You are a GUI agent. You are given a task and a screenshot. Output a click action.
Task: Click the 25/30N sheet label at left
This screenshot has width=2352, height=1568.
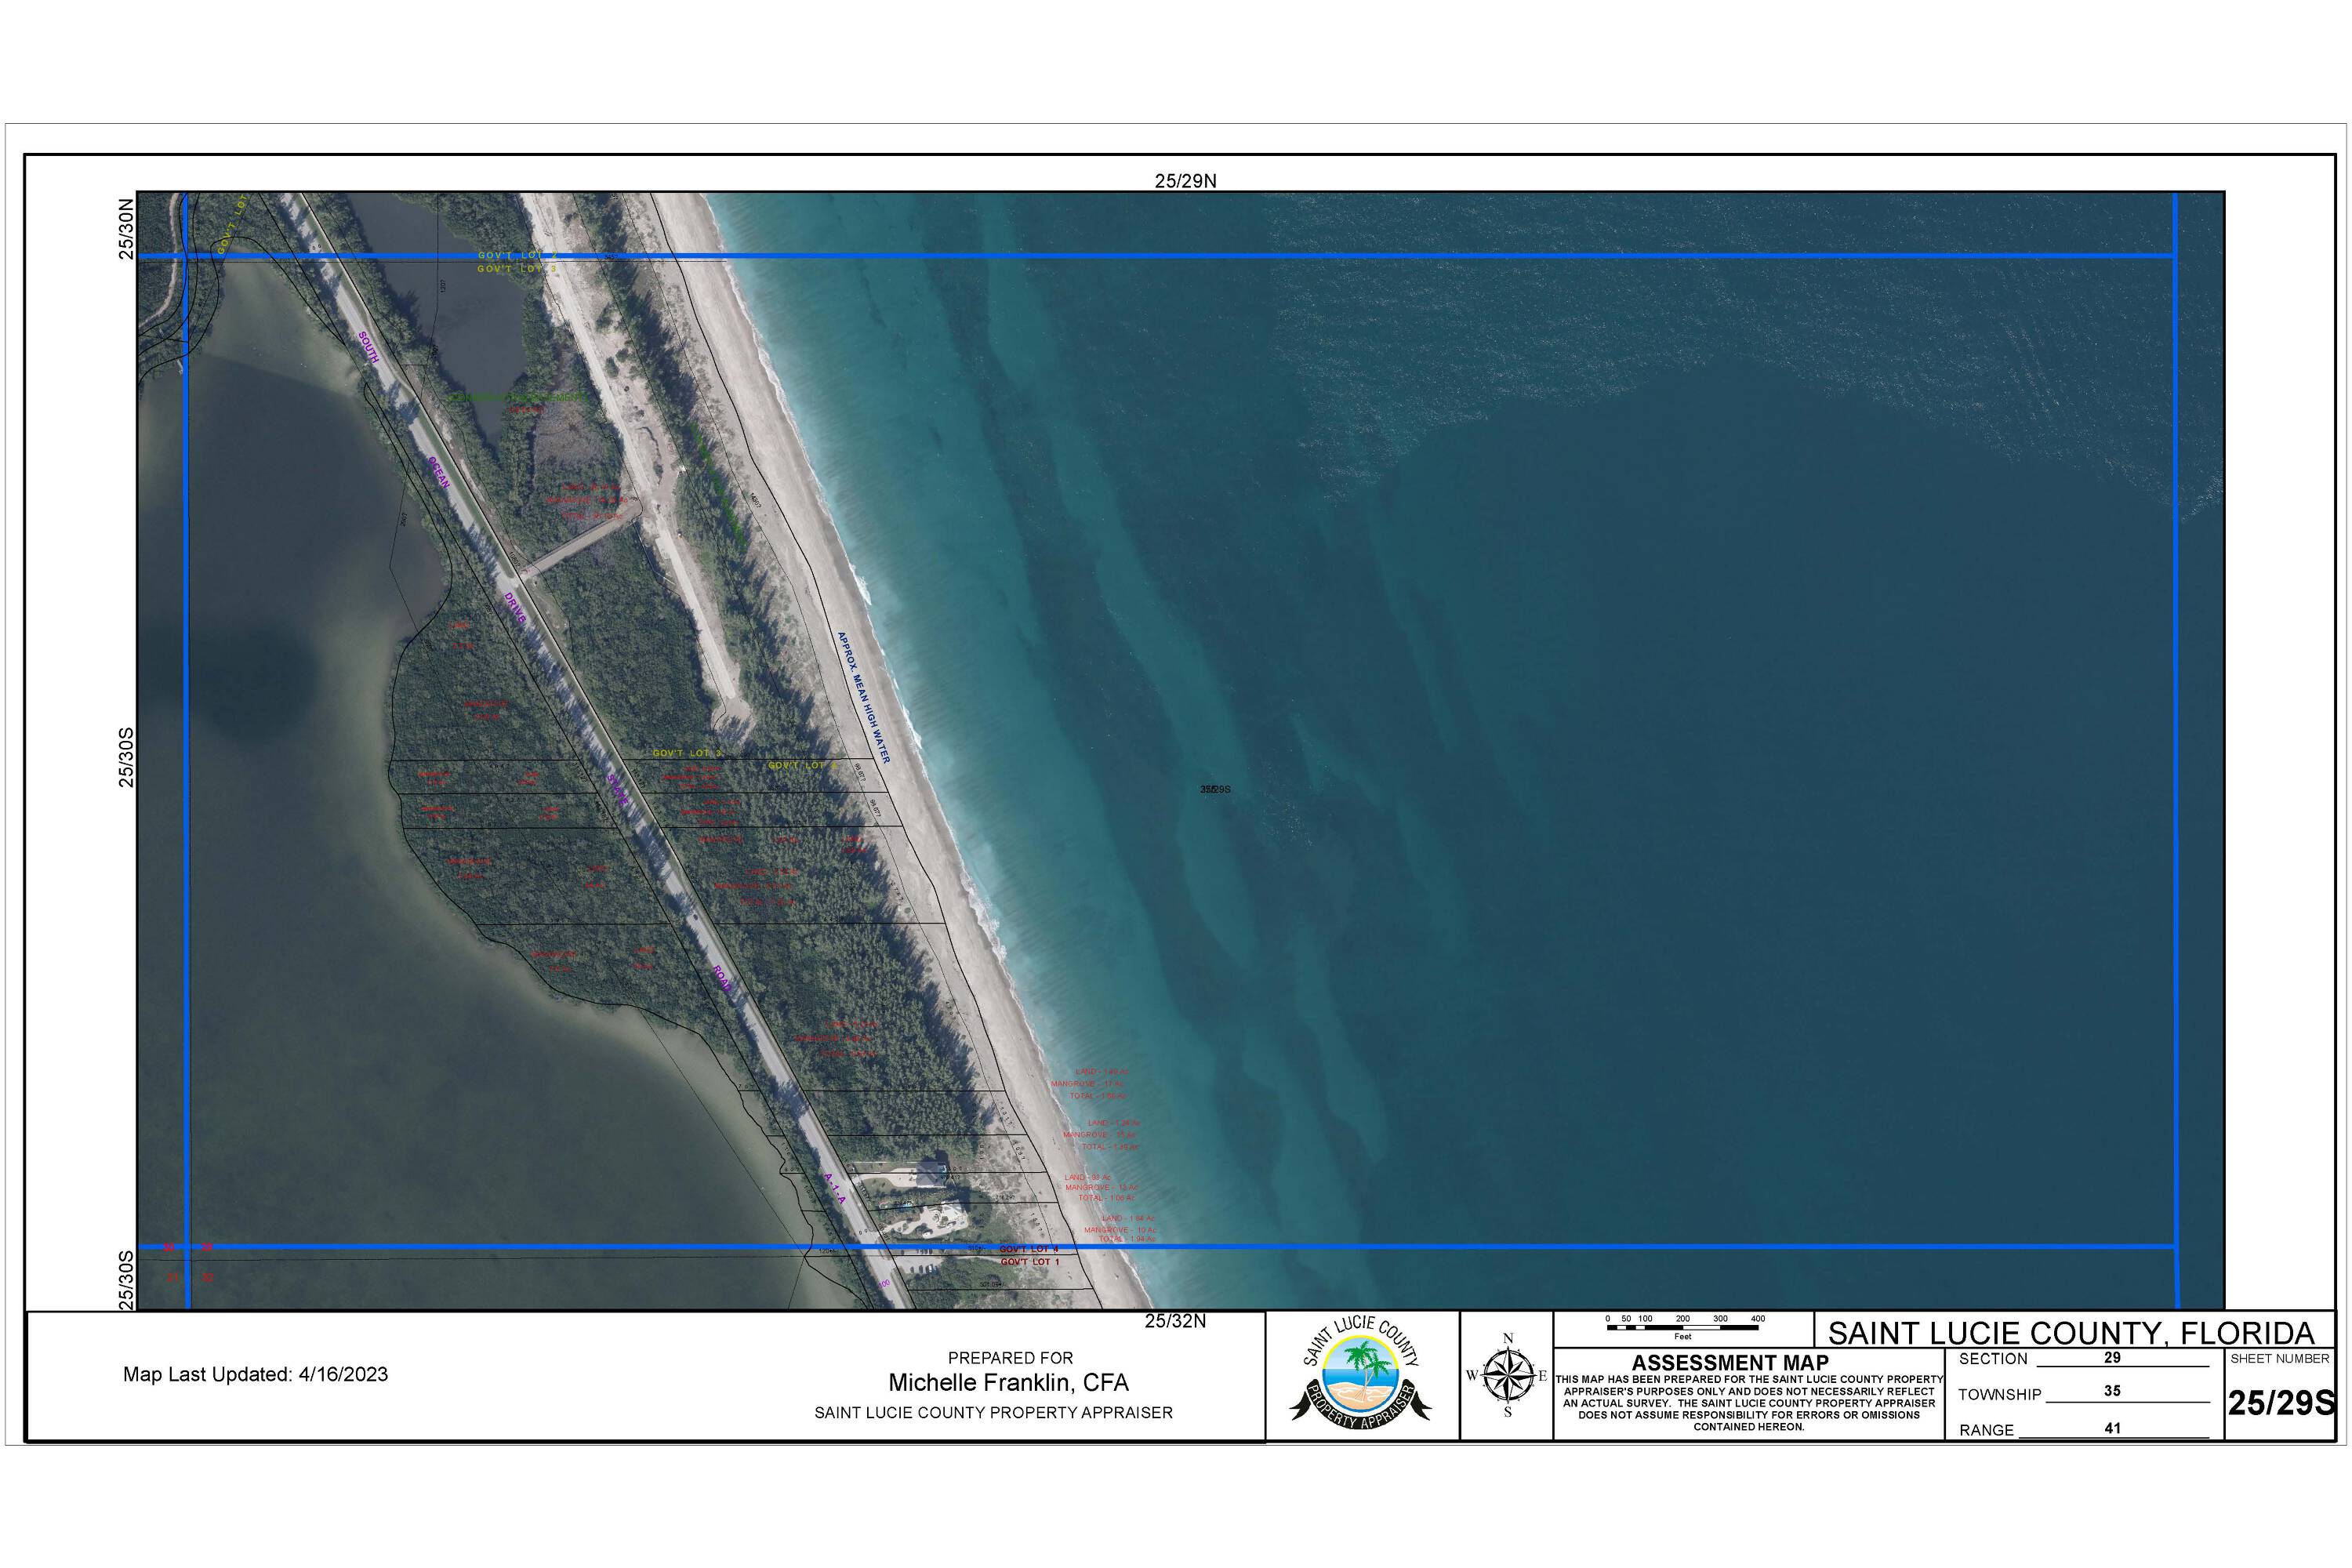[126, 229]
